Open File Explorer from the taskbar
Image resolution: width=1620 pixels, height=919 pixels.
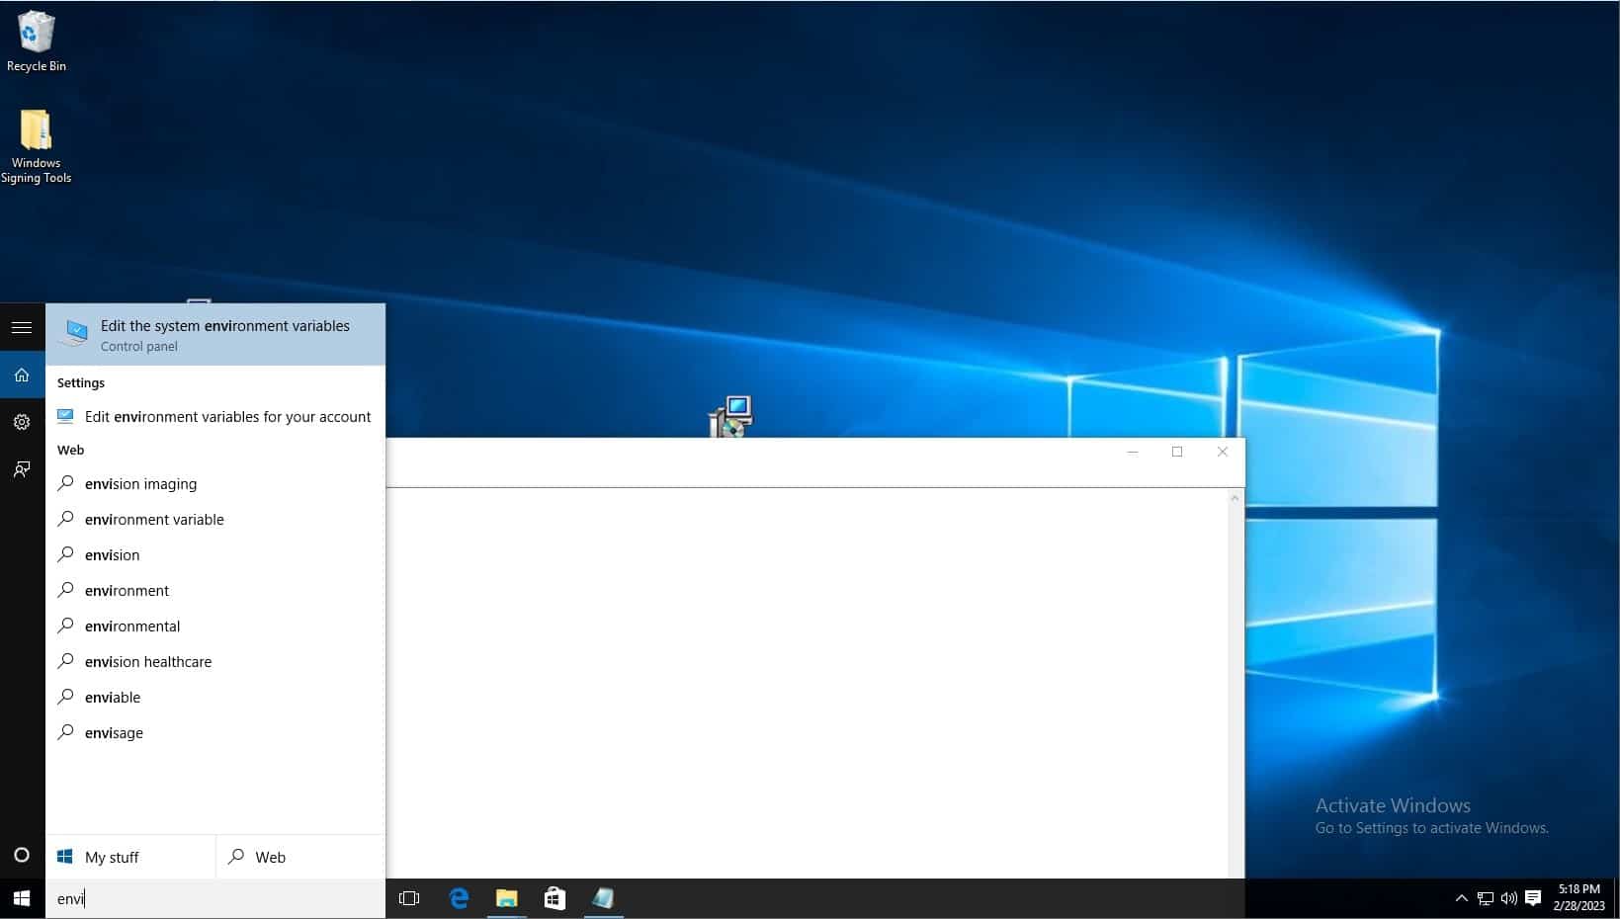(507, 898)
